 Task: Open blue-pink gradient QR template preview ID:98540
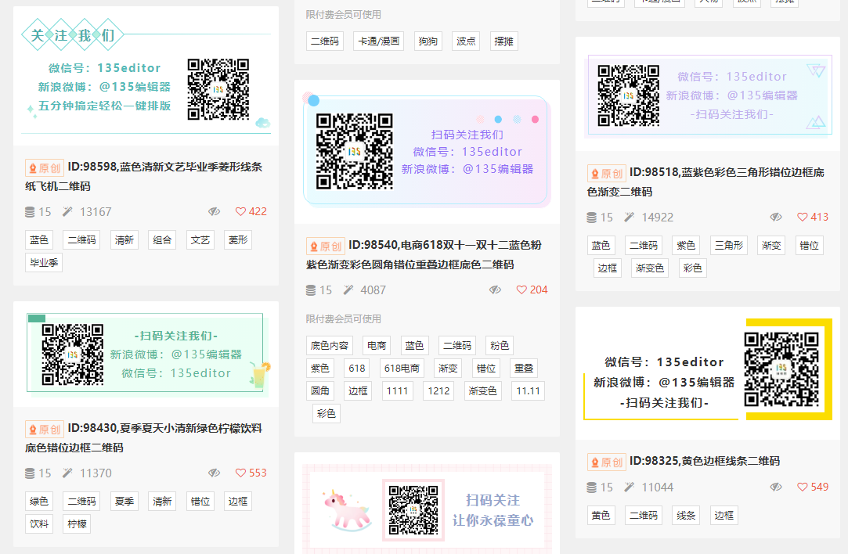point(427,151)
